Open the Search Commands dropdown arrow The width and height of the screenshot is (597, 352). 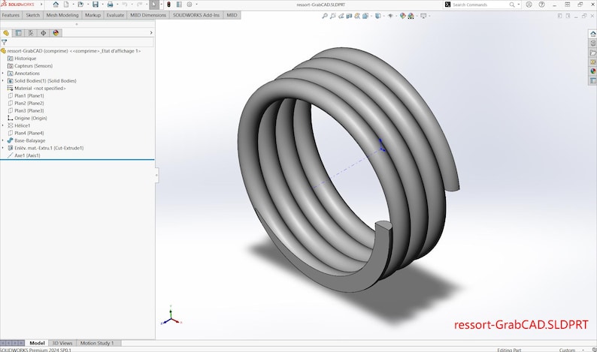(x=519, y=5)
